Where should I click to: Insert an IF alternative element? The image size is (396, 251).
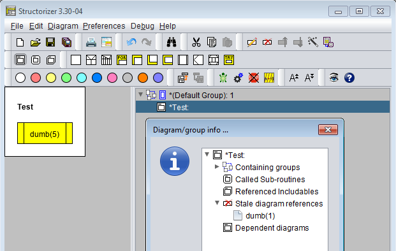coord(91,60)
